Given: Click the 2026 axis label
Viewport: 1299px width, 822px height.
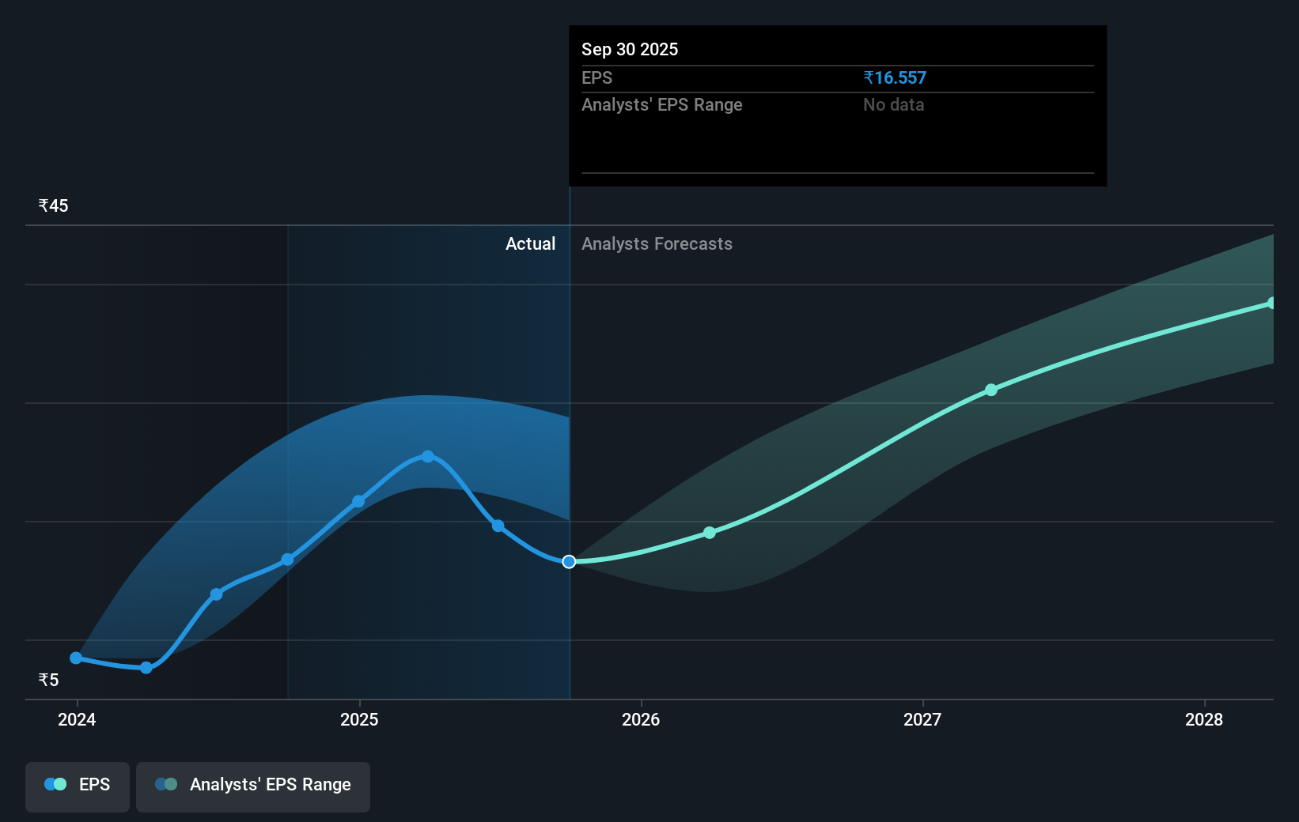Looking at the screenshot, I should pyautogui.click(x=641, y=719).
